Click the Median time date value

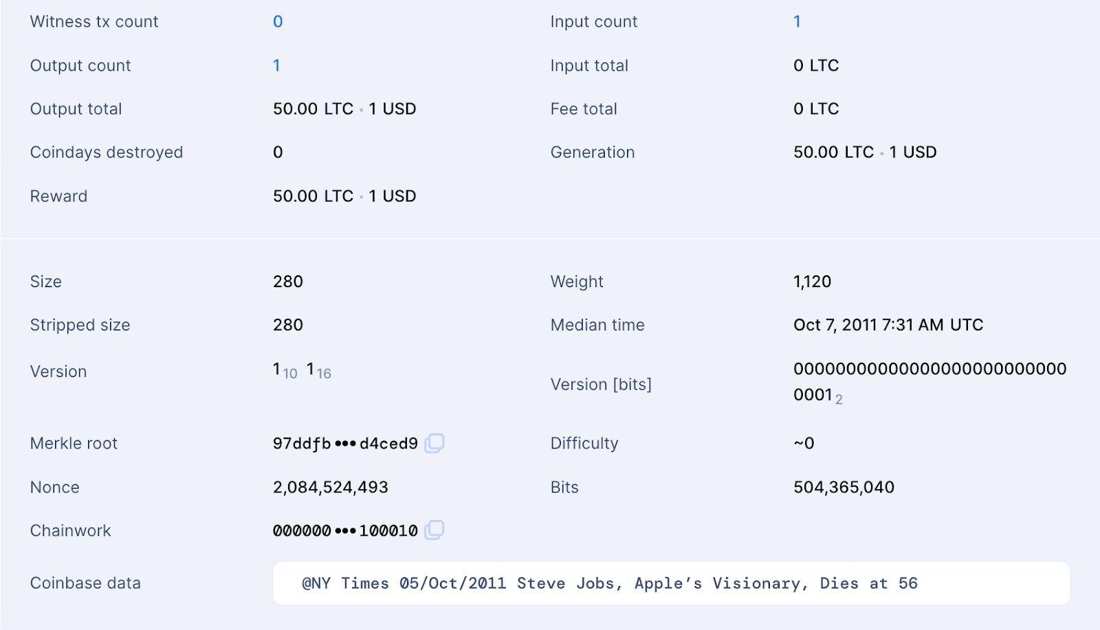click(888, 325)
